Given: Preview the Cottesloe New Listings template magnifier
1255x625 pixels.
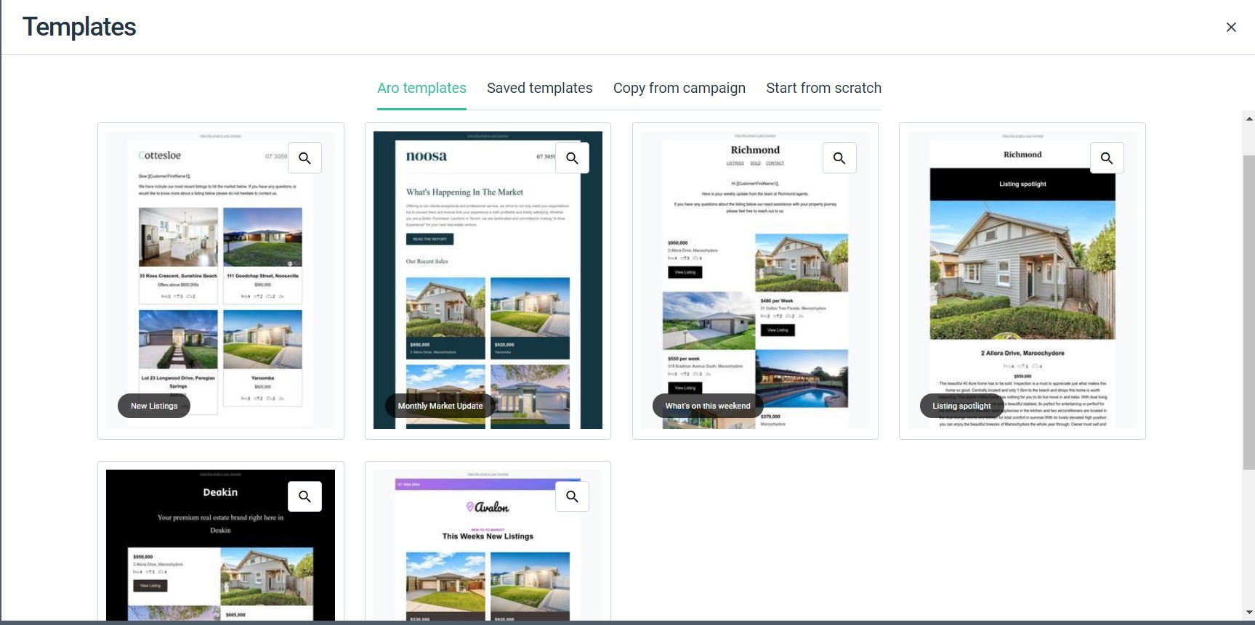Looking at the screenshot, I should pos(305,158).
